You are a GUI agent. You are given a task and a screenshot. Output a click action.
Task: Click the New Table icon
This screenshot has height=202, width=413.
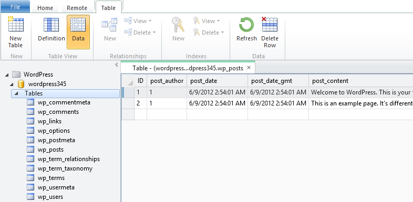tap(16, 24)
